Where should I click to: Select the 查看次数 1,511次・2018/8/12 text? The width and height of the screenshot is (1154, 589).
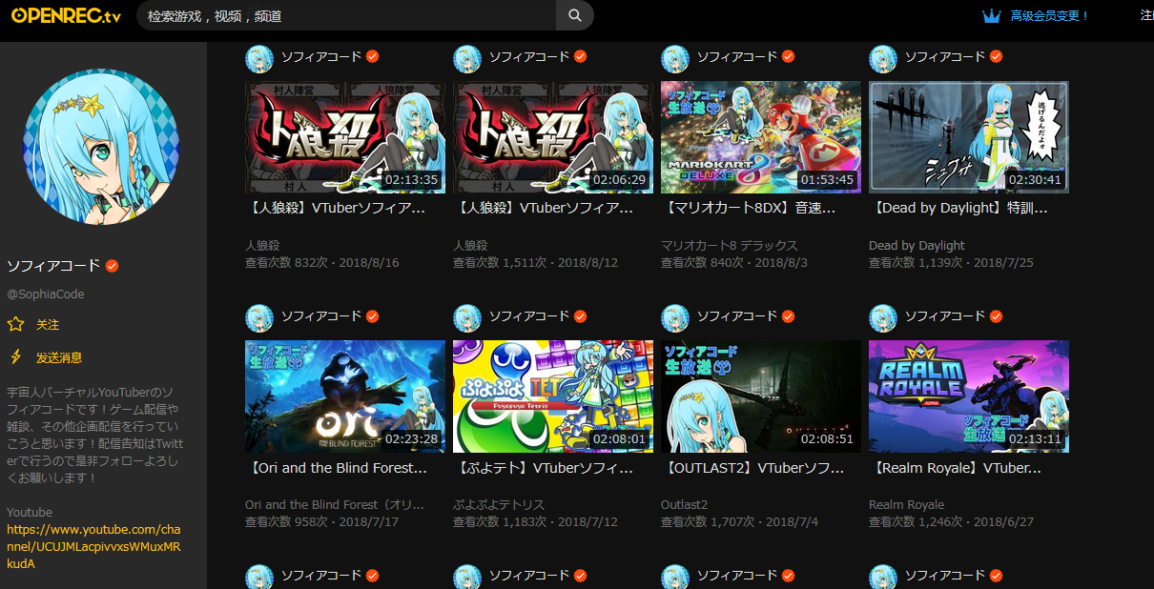(x=538, y=262)
